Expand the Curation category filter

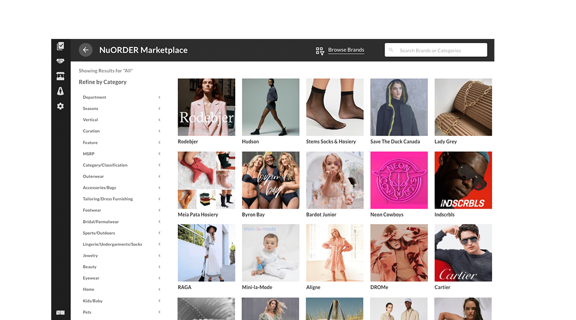point(121,131)
